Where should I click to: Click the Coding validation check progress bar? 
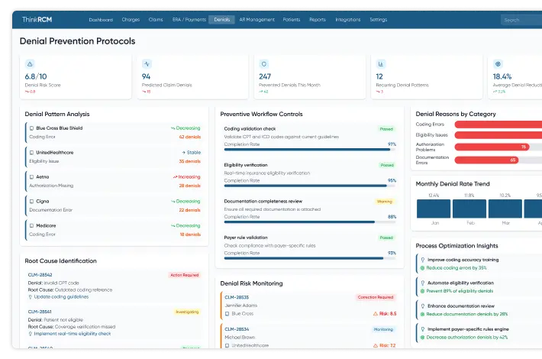point(310,150)
